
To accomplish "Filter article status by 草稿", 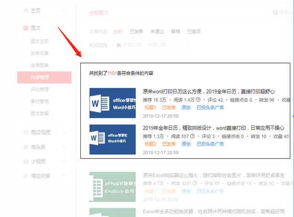I will [x=175, y=31].
